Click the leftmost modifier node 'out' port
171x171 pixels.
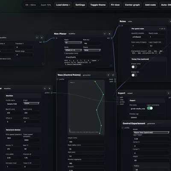pos(44,42)
